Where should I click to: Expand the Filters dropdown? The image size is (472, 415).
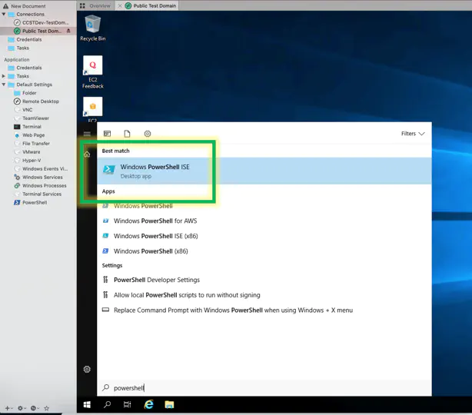[413, 134]
